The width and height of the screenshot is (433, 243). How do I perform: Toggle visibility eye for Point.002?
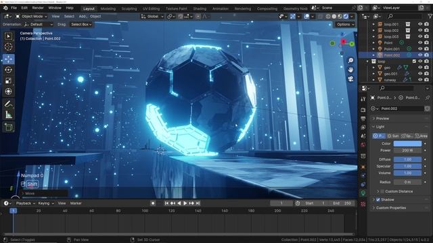pyautogui.click(x=420, y=55)
